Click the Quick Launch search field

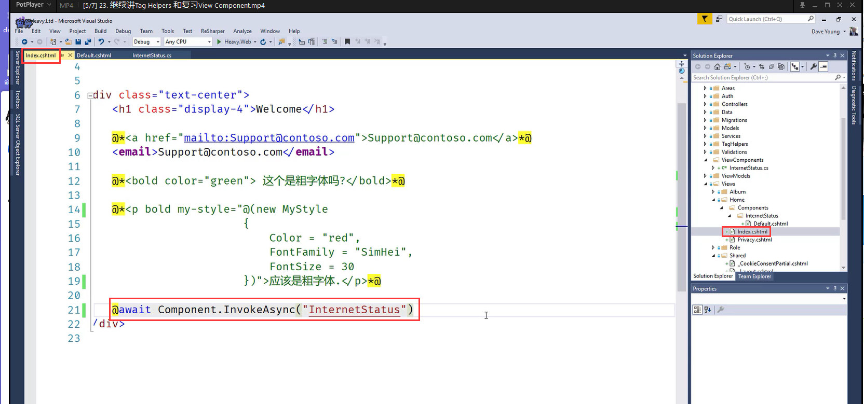tap(771, 19)
